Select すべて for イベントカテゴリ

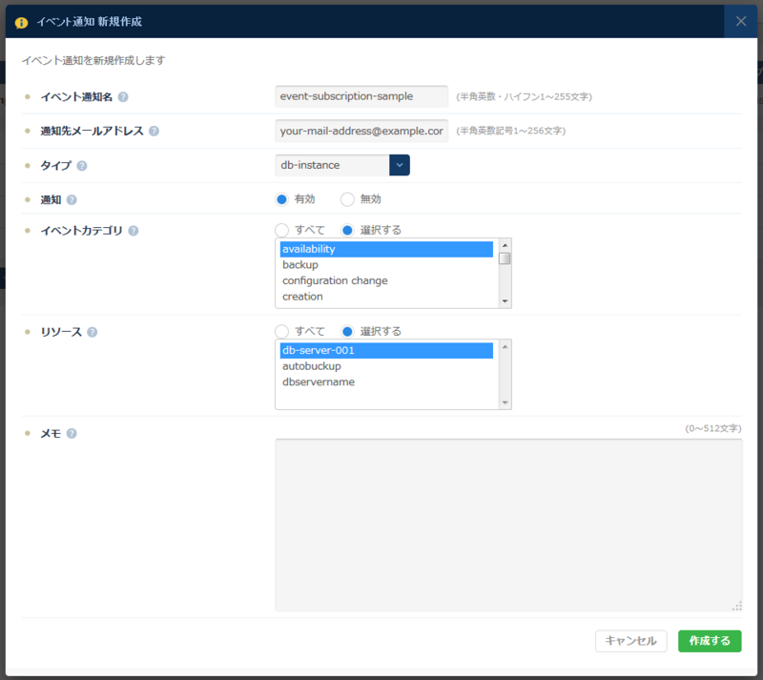tap(283, 231)
